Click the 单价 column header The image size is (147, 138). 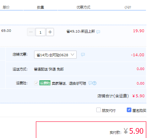6,7
